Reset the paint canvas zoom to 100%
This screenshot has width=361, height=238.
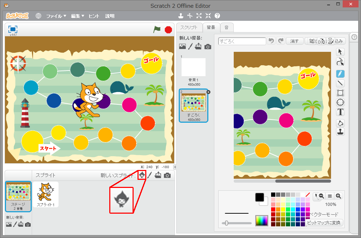tap(330, 196)
